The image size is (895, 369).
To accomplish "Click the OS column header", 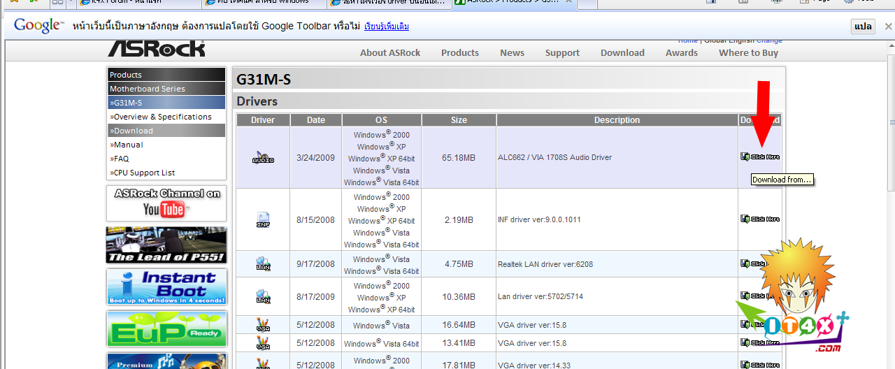I will pos(381,120).
